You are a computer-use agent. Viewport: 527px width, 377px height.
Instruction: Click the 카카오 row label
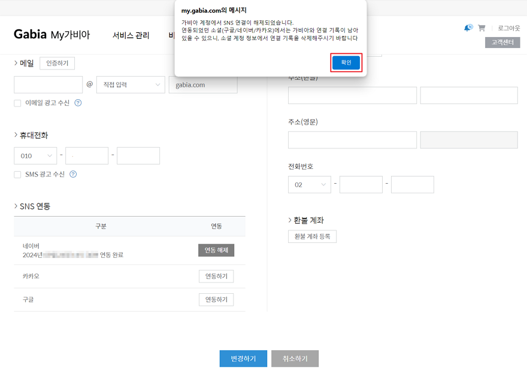(31, 276)
